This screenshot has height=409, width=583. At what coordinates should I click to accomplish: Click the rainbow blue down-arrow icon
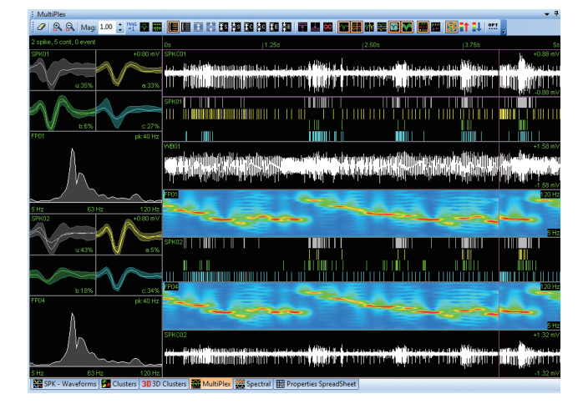point(477,27)
